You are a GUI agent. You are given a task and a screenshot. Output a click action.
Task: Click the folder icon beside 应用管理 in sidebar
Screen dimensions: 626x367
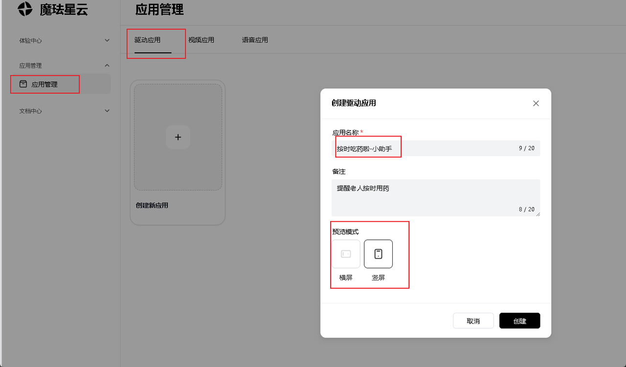click(x=22, y=84)
